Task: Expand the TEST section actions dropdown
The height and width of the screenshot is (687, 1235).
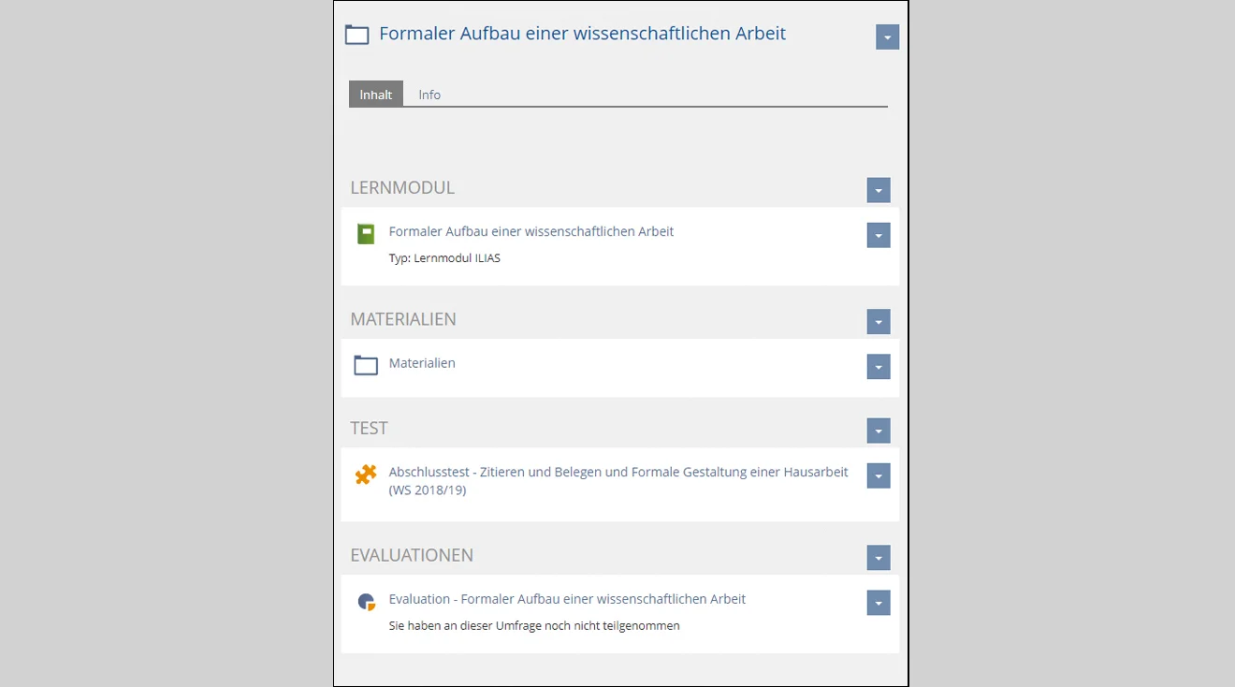Action: tap(878, 431)
